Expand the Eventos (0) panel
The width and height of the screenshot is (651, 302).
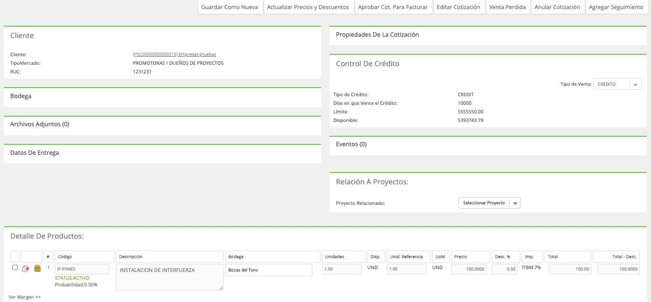488,144
